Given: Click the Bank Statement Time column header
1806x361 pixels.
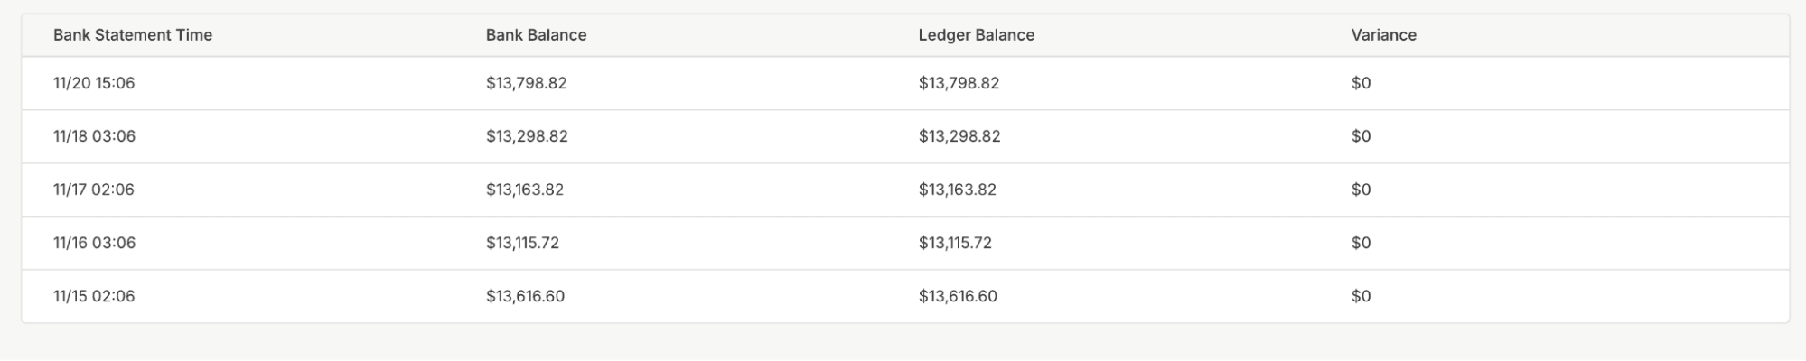Looking at the screenshot, I should click(133, 35).
